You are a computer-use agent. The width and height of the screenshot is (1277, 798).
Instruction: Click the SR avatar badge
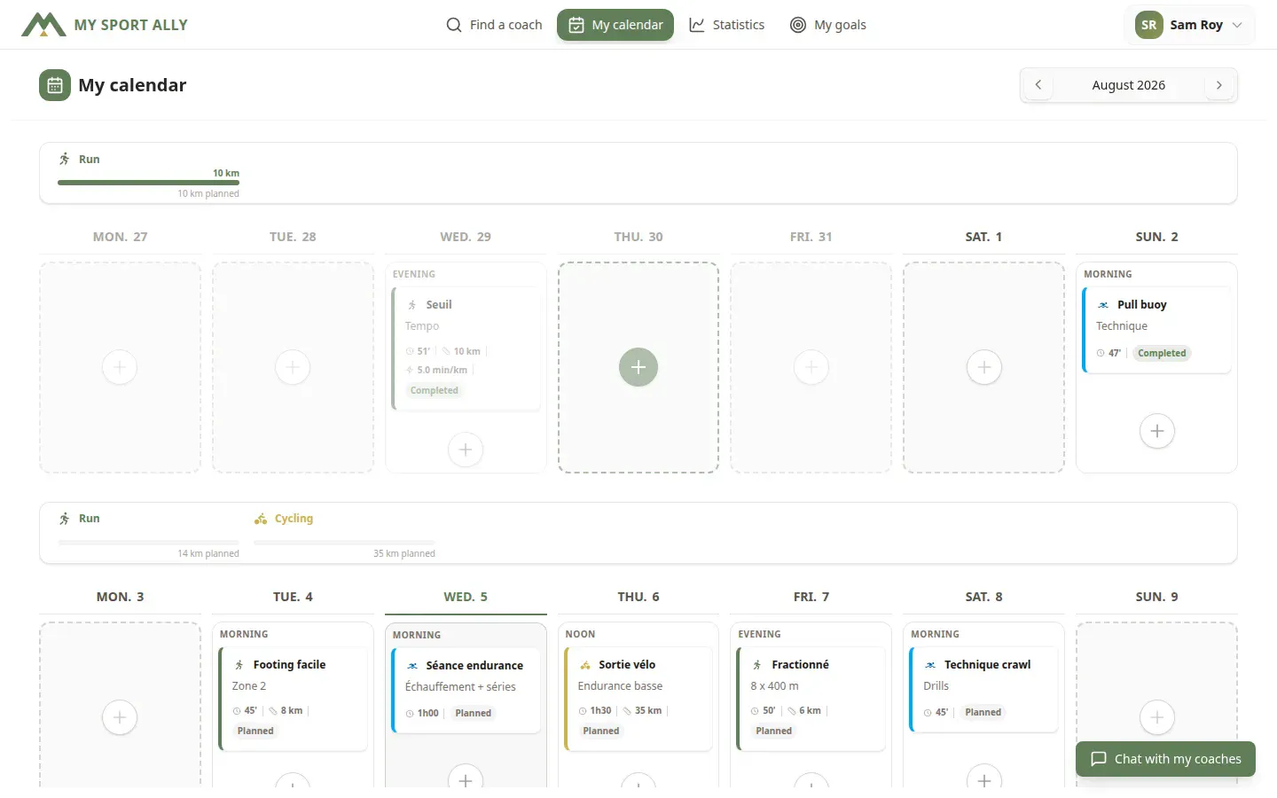[x=1149, y=25]
